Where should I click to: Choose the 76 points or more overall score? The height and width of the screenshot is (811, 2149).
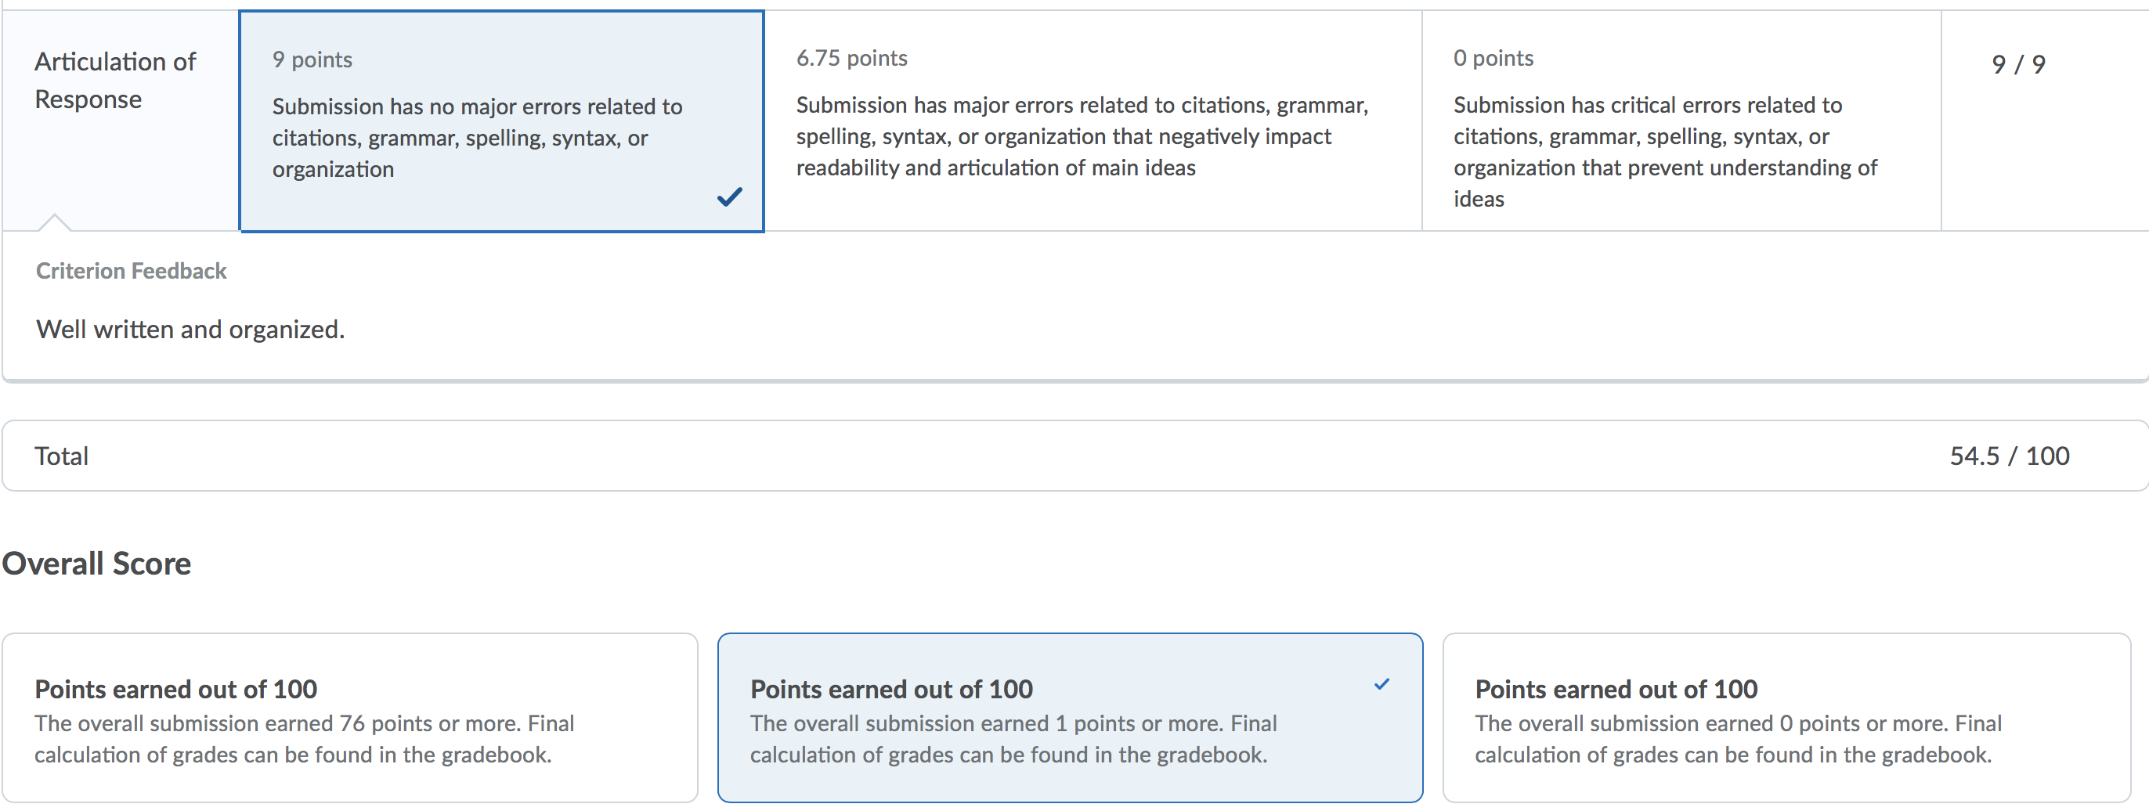(x=349, y=718)
